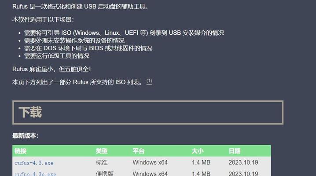Open footnote (1) after ISO 列表
The width and height of the screenshot is (316, 176).
149,81
